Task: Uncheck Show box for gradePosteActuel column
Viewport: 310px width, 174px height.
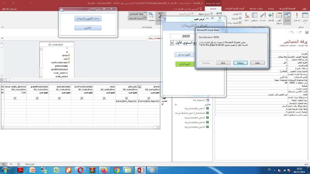Action: tap(37, 98)
